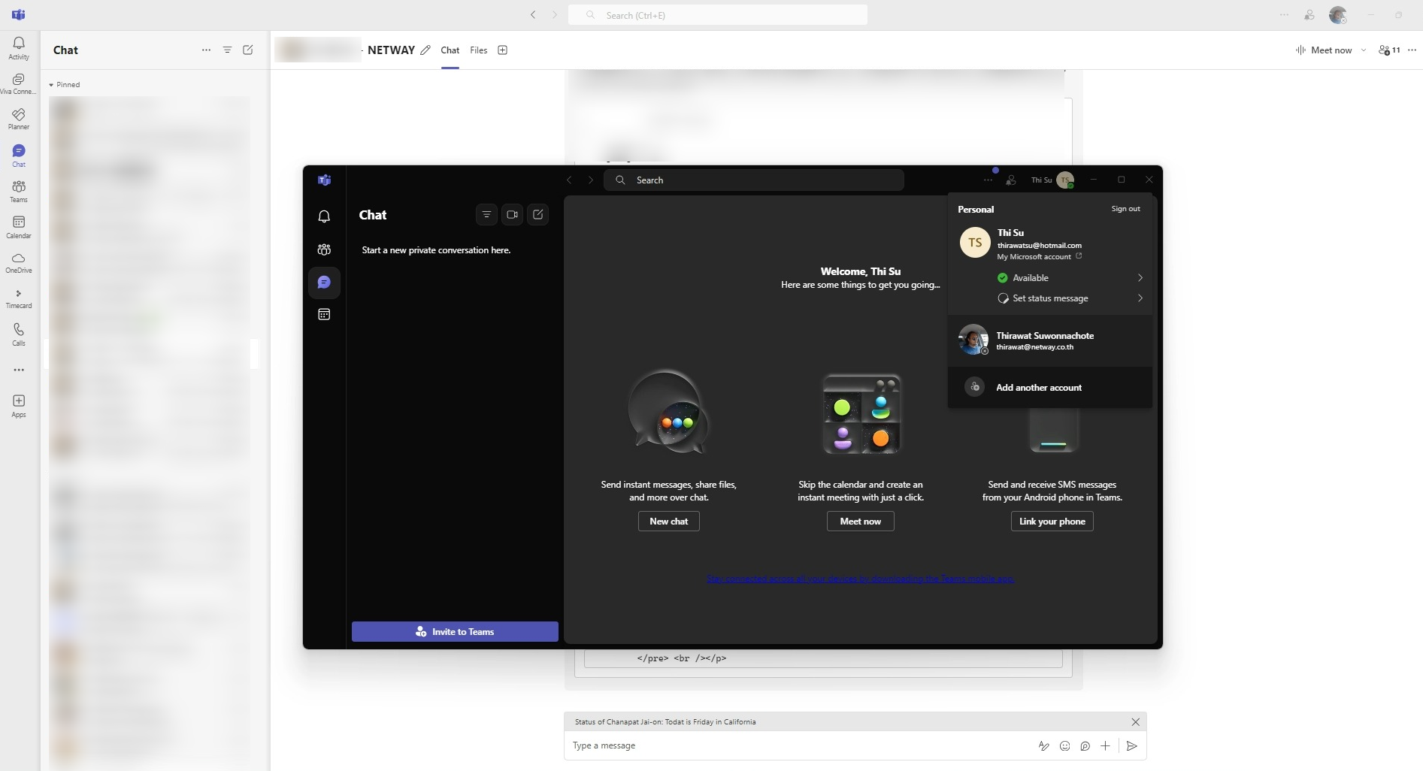The image size is (1423, 771).
Task: Select Add another account
Action: (x=1050, y=388)
